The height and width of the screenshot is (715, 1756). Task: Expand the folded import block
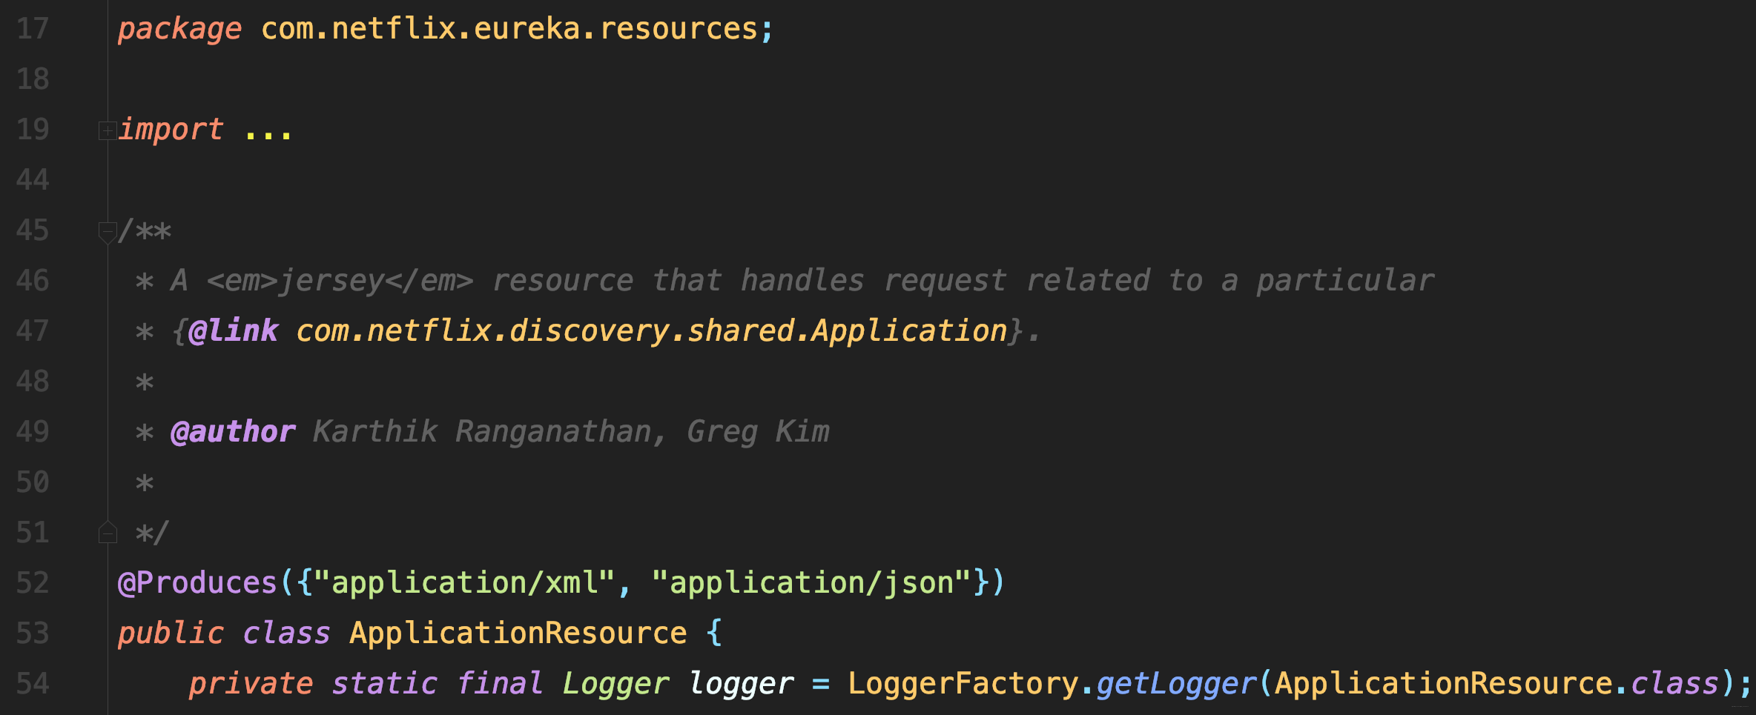tap(107, 131)
